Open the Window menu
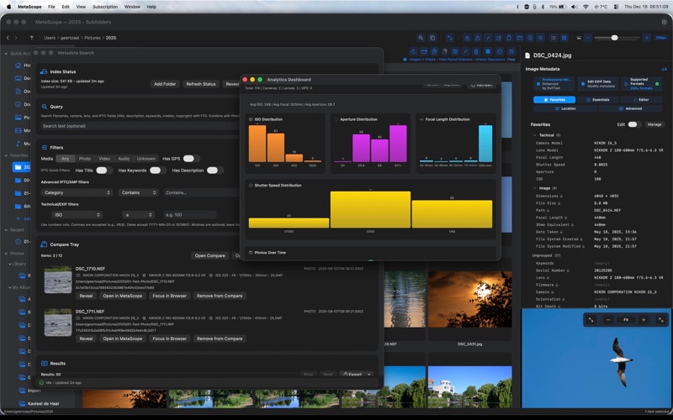 132,7
